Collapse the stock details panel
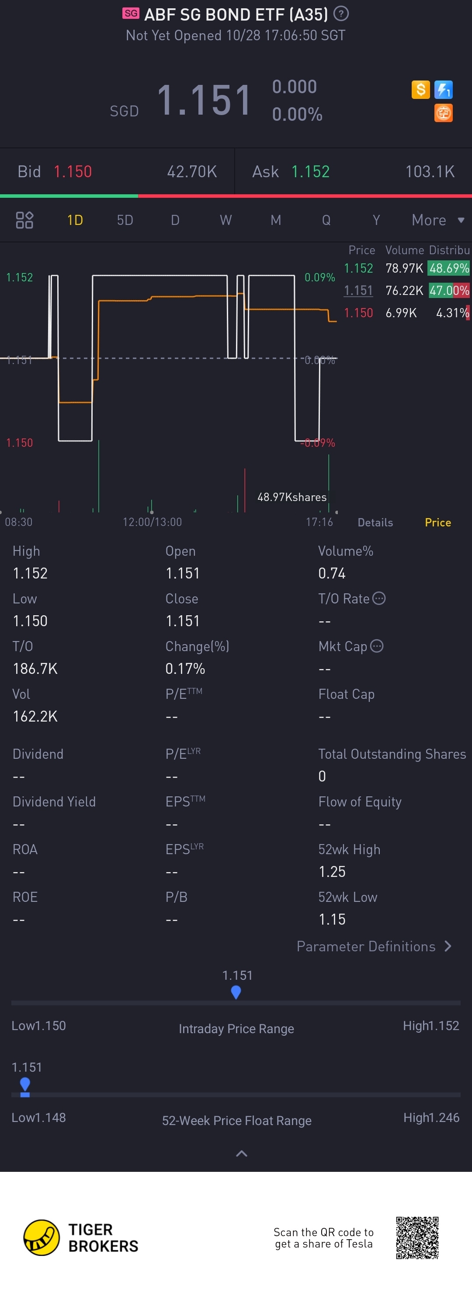Viewport: 472px width, 1304px height. pyautogui.click(x=242, y=1153)
